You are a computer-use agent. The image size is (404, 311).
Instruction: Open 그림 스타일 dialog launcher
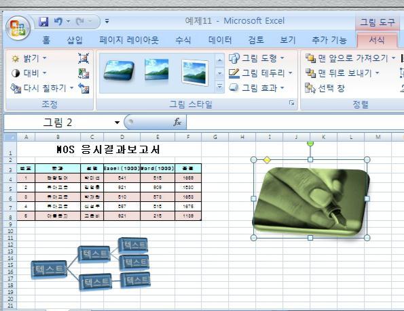click(291, 103)
